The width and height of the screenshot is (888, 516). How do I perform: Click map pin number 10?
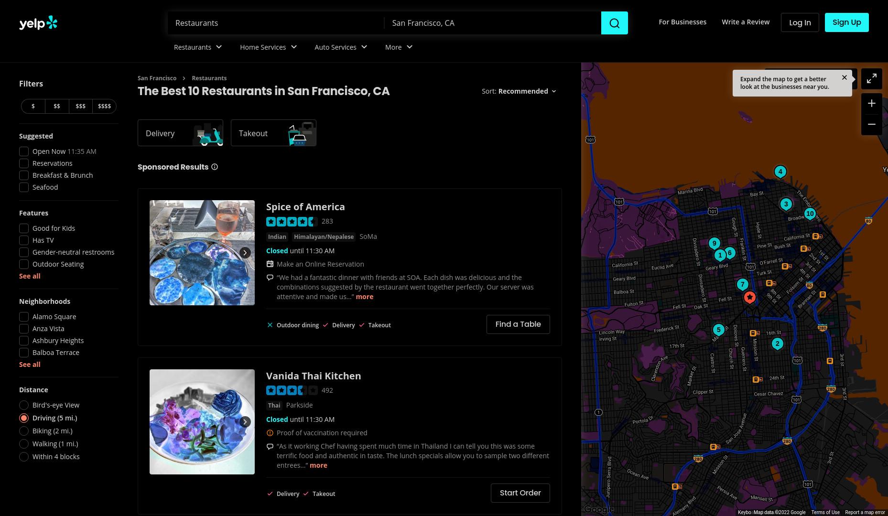point(810,214)
